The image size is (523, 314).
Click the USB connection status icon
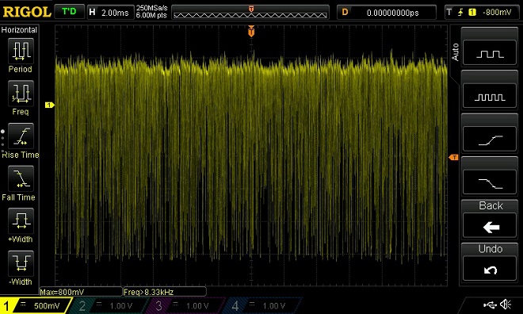tap(490, 304)
